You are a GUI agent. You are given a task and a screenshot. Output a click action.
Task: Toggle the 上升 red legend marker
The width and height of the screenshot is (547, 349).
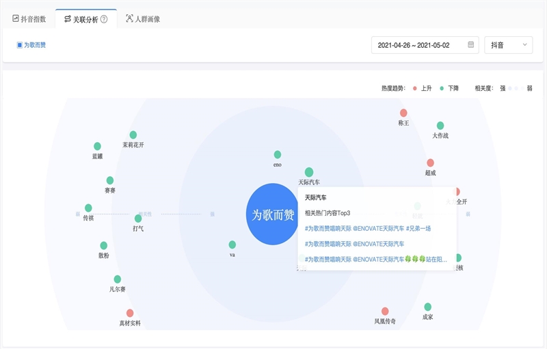click(x=415, y=89)
